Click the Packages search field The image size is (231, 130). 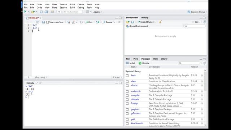click(x=189, y=63)
